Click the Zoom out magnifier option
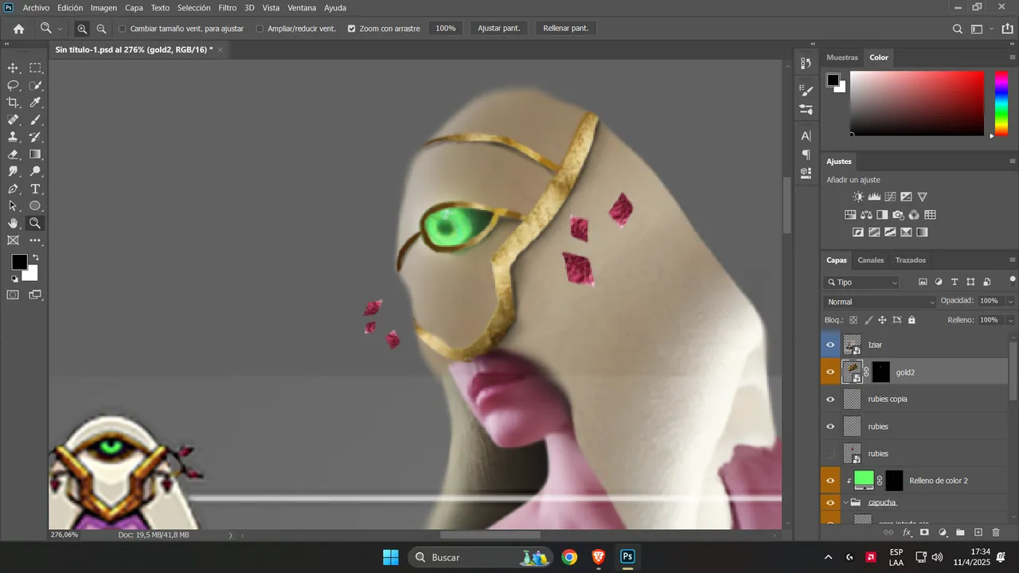 click(101, 29)
